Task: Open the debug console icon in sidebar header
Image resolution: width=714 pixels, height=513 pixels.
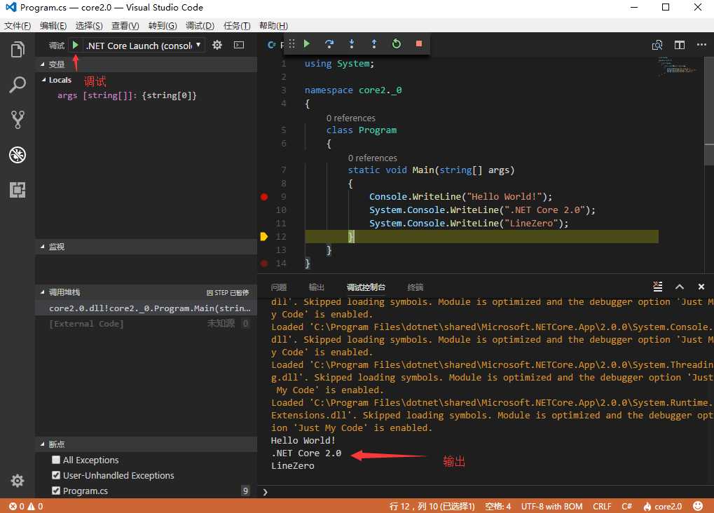Action: (x=239, y=45)
